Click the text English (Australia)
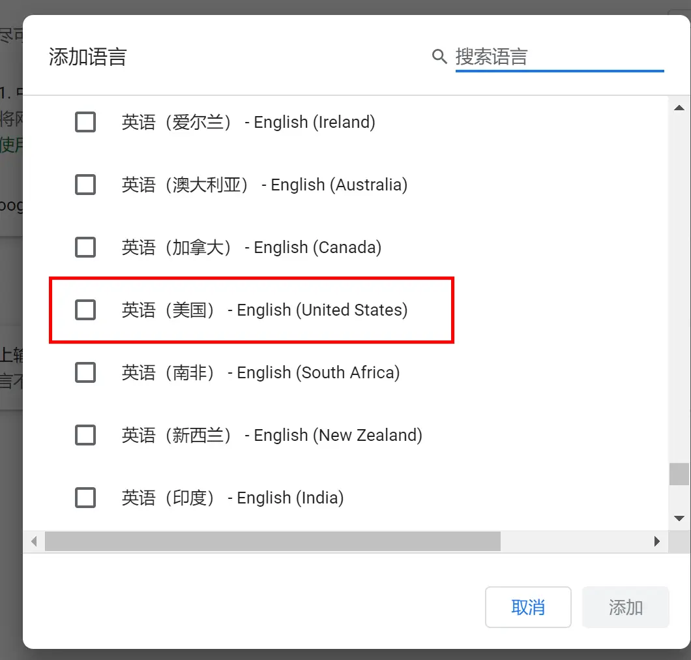 (x=339, y=185)
